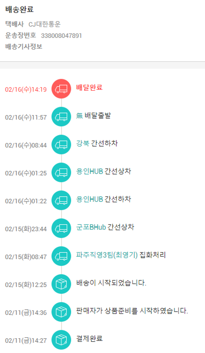Click the red truck icon for 배달완료
This screenshot has width=205, height=353.
(x=61, y=89)
